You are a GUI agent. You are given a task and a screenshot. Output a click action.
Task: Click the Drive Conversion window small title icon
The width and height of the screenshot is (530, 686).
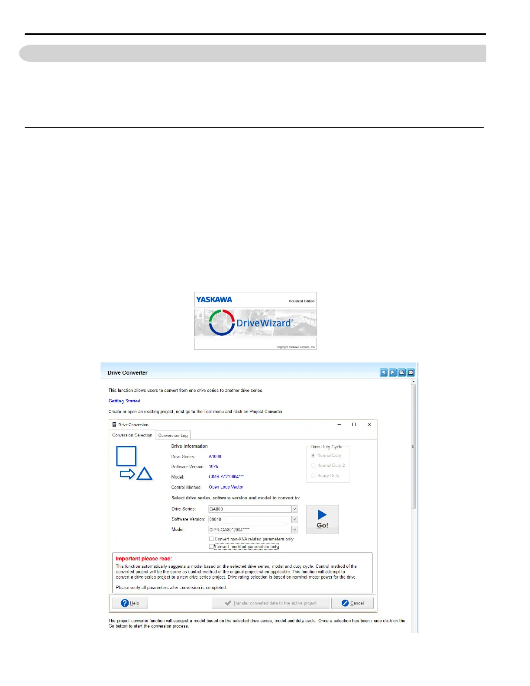point(114,424)
